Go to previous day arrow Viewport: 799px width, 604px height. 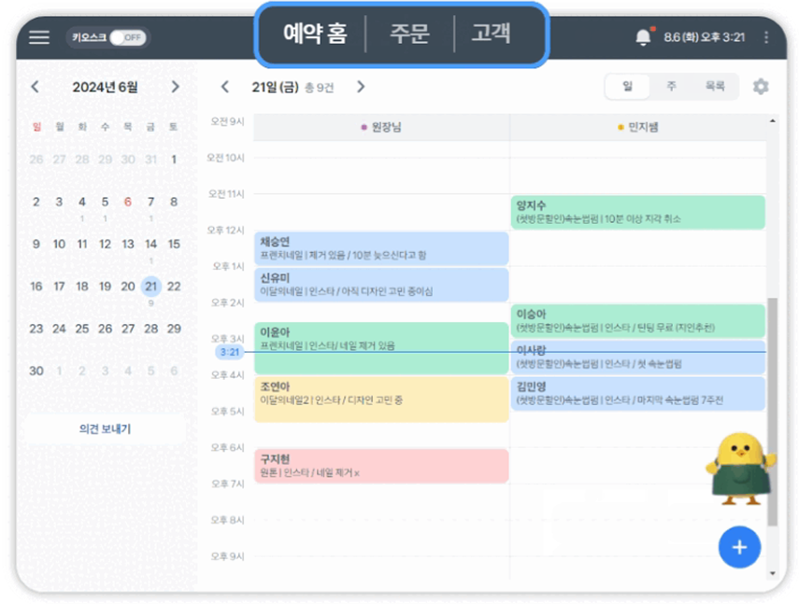(x=224, y=87)
